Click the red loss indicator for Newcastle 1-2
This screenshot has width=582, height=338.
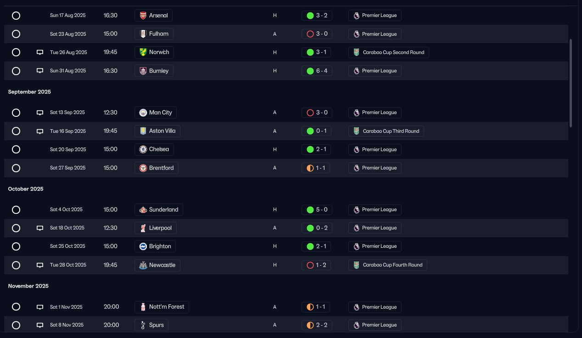click(310, 265)
